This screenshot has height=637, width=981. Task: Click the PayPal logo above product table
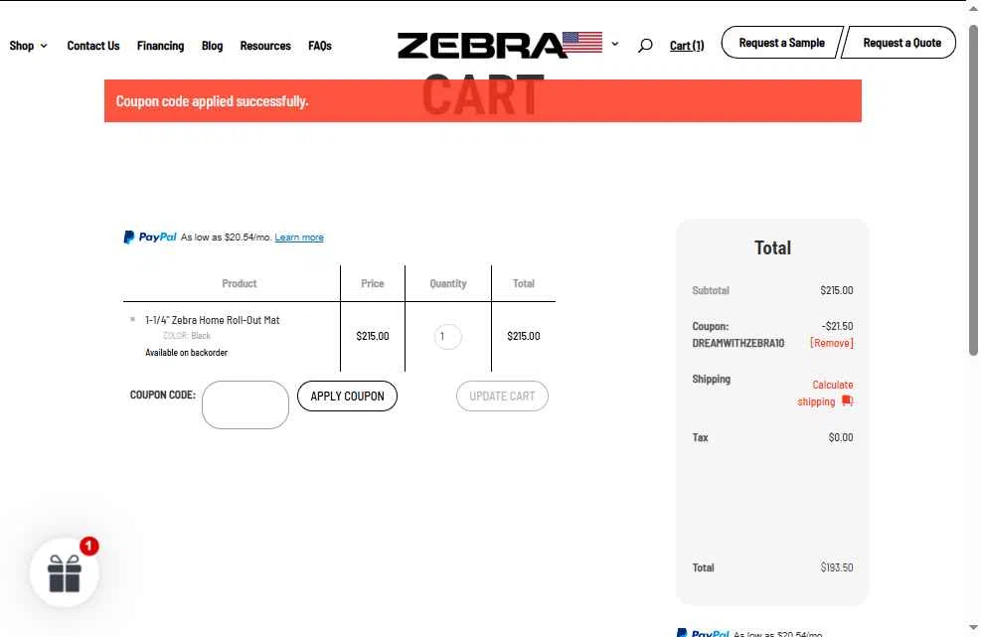coord(150,238)
